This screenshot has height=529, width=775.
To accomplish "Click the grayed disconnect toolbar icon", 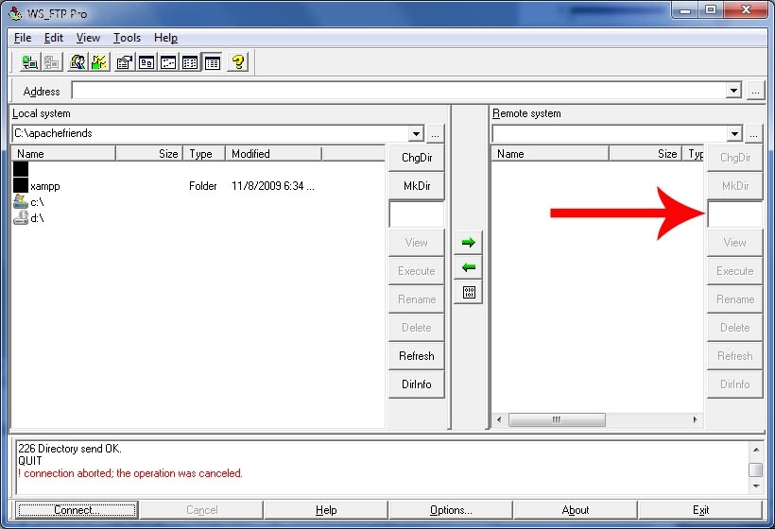I will point(51,62).
